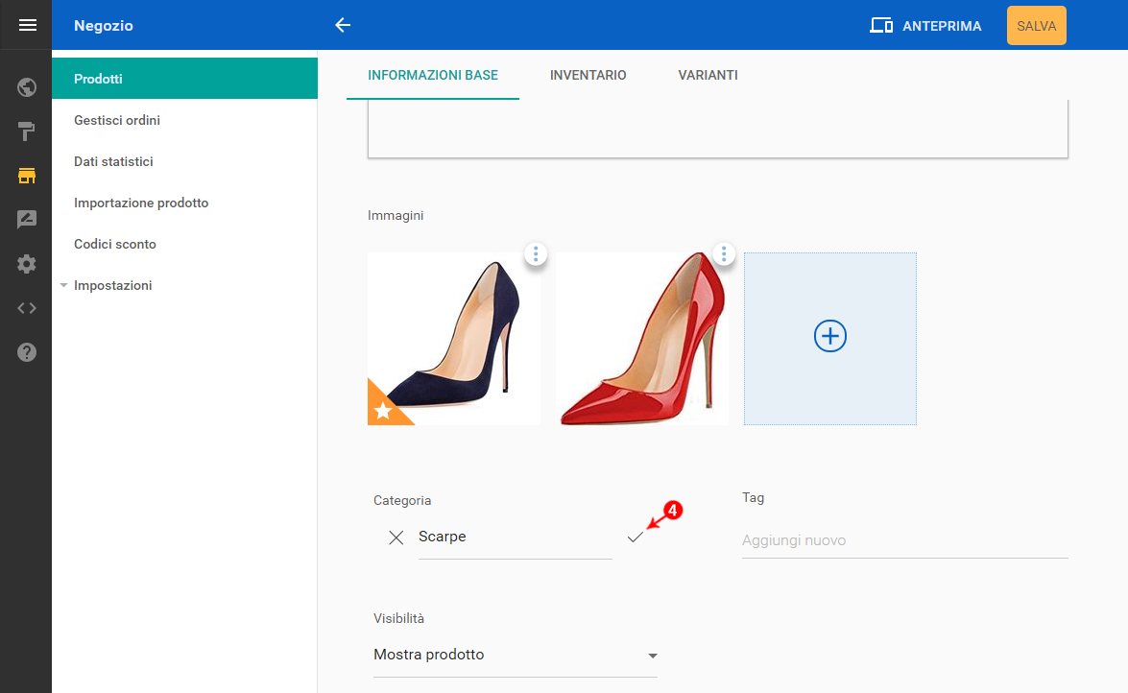Click the Tag input field

click(x=904, y=540)
